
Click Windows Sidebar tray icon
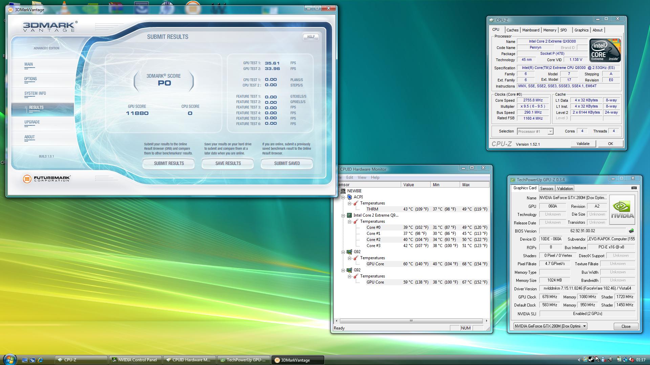585,359
